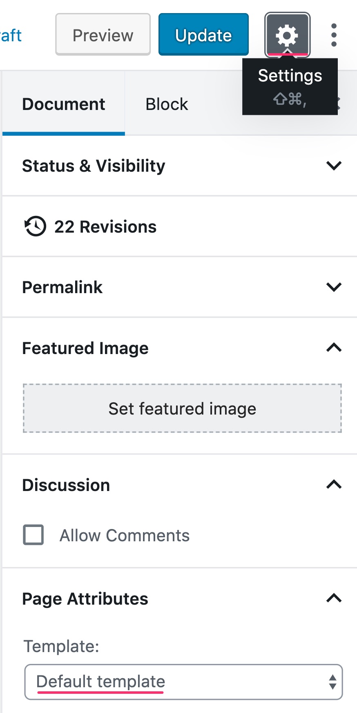This screenshot has height=713, width=357.
Task: Click the Permalink panel heading
Action: click(x=62, y=287)
